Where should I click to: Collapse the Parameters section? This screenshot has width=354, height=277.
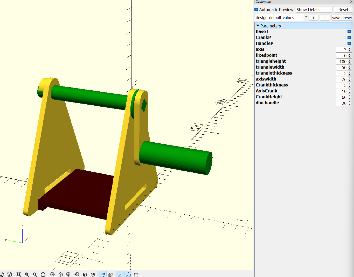258,26
